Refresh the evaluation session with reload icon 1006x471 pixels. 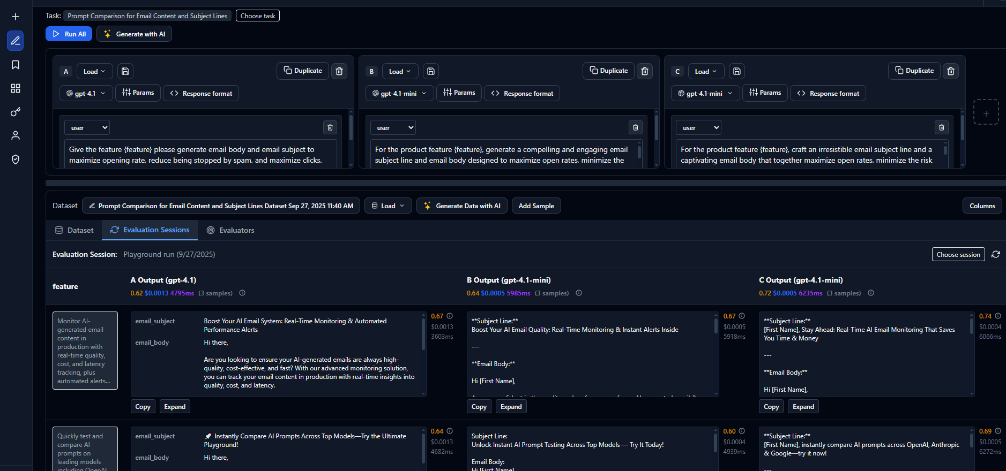(996, 255)
